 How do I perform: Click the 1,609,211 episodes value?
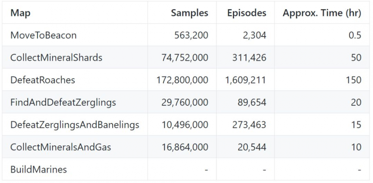(245, 80)
